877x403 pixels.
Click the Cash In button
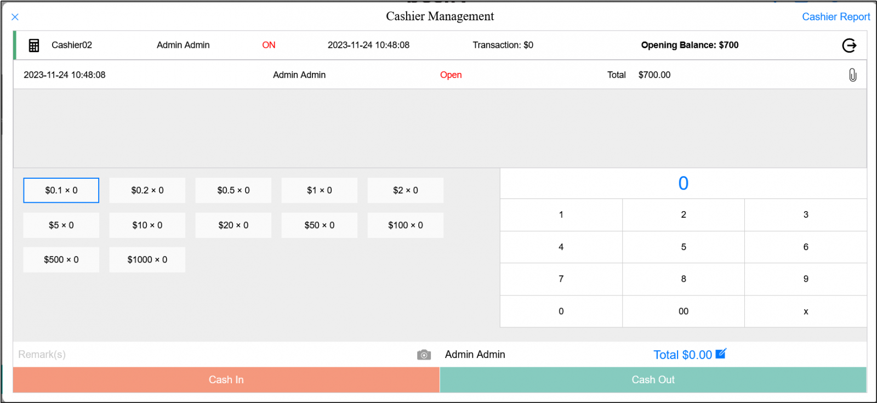(x=226, y=380)
